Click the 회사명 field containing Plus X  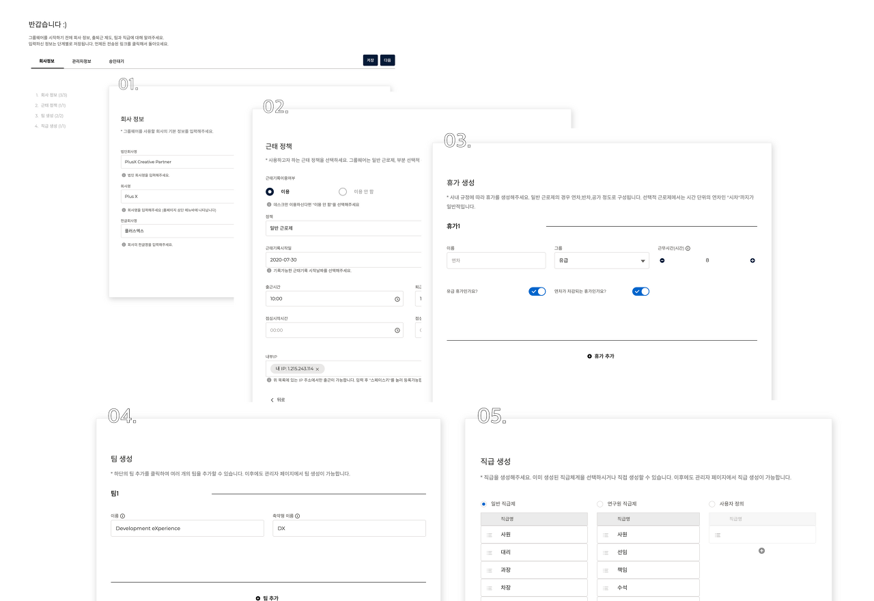[x=178, y=196]
